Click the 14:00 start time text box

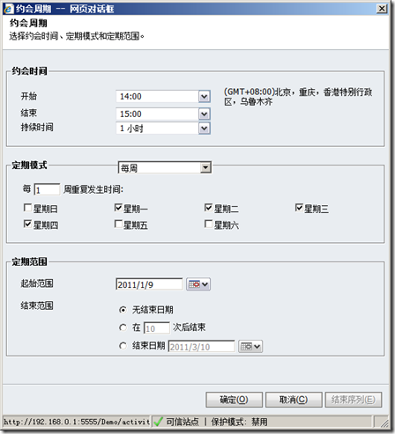[x=157, y=96]
